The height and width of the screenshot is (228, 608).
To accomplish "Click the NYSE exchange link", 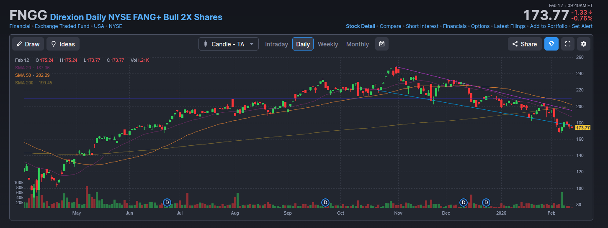I will tap(116, 26).
